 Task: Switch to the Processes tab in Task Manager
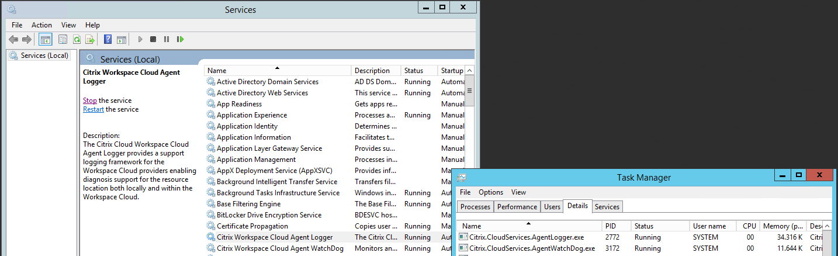point(475,207)
